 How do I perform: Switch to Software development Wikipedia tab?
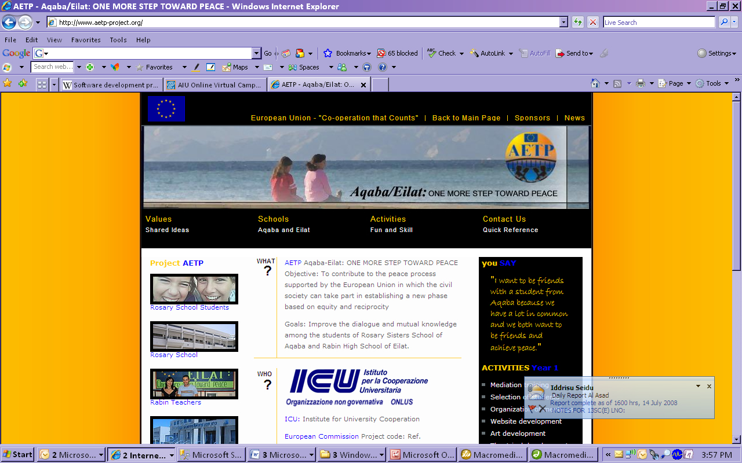tap(111, 84)
